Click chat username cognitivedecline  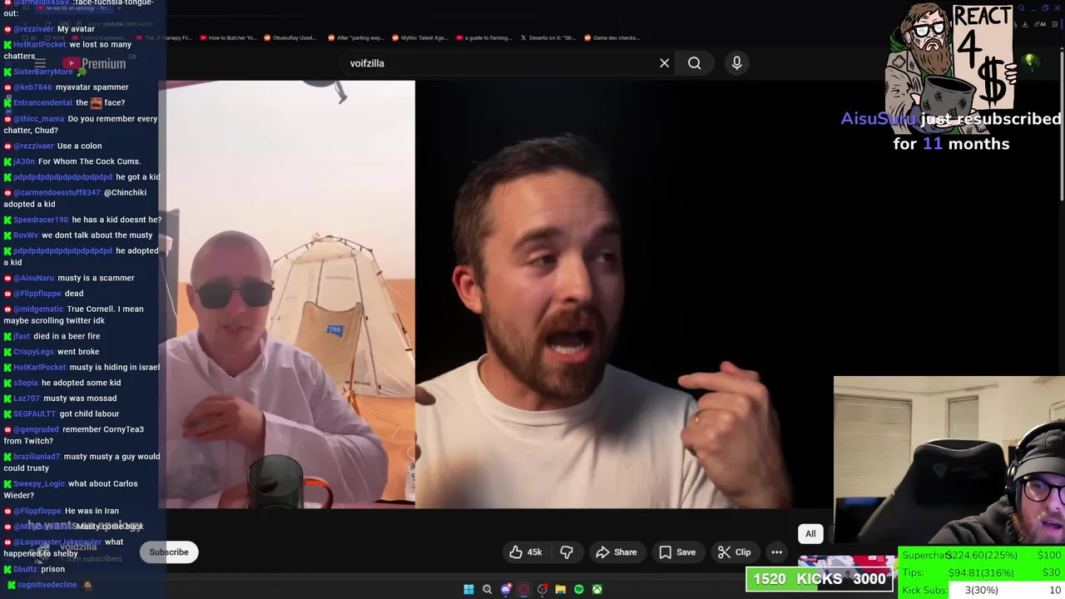[x=47, y=585]
